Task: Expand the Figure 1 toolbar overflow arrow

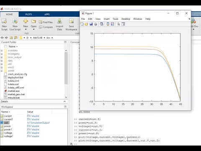Action: click(189, 19)
